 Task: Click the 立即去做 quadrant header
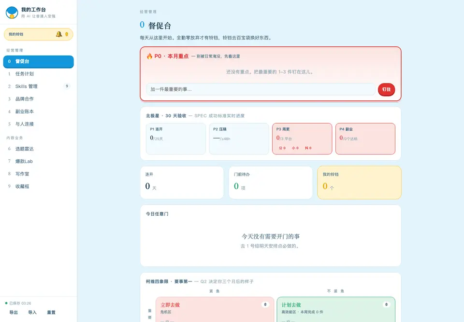pyautogui.click(x=170, y=305)
